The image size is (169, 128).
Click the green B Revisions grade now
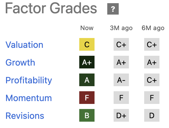87,115
